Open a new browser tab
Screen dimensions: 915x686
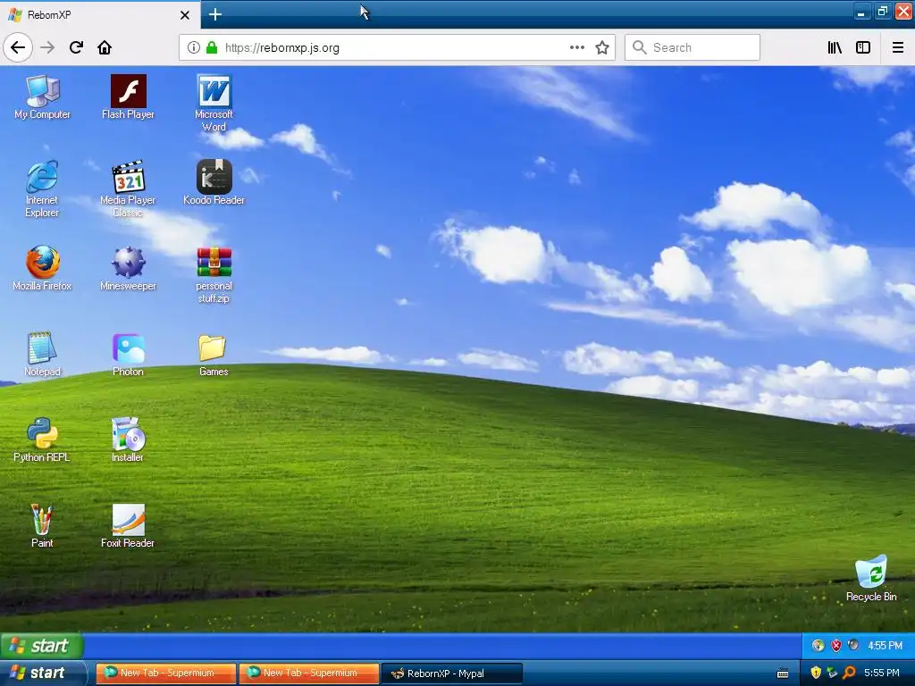214,14
